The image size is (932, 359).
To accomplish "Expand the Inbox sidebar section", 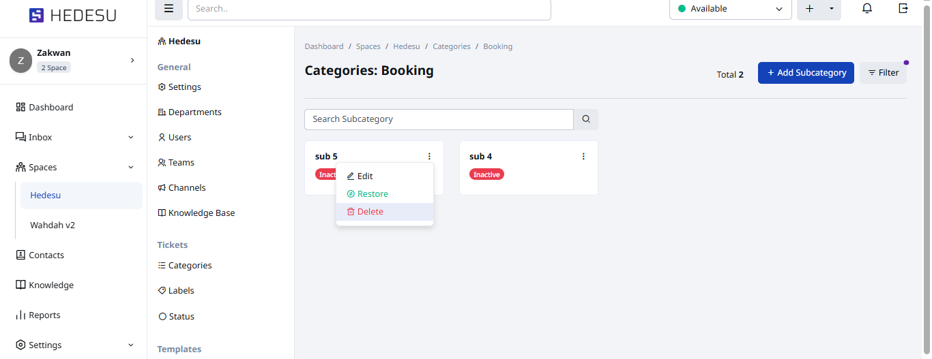I will (x=130, y=138).
